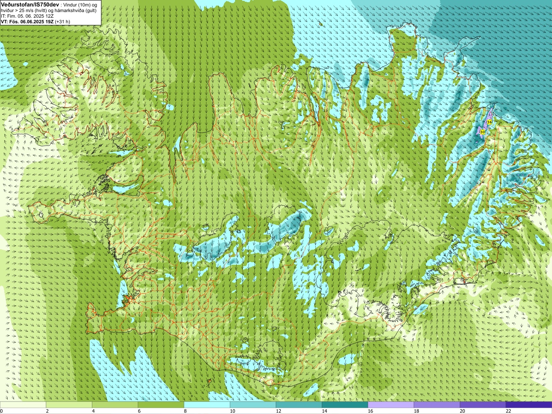This screenshot has width=552, height=414.
Task: Click the yellow gust marker labeled 30
Action: pos(483,132)
